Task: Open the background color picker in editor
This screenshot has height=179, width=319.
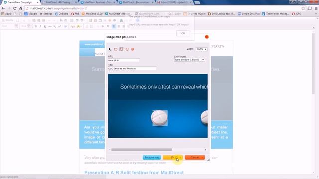Action: coord(79,26)
